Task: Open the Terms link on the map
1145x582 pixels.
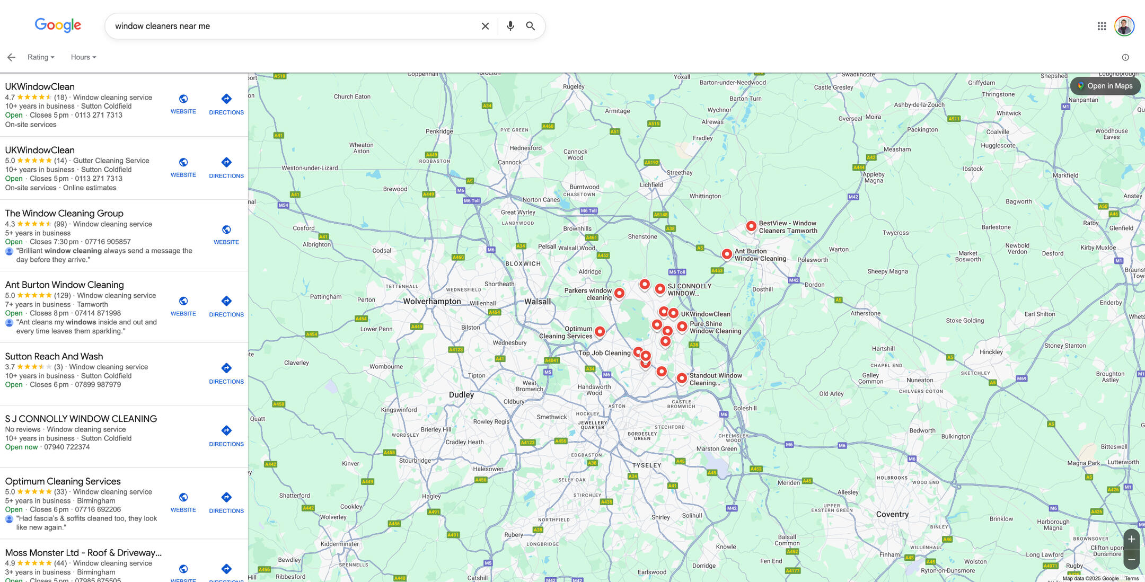Action: (x=1132, y=579)
